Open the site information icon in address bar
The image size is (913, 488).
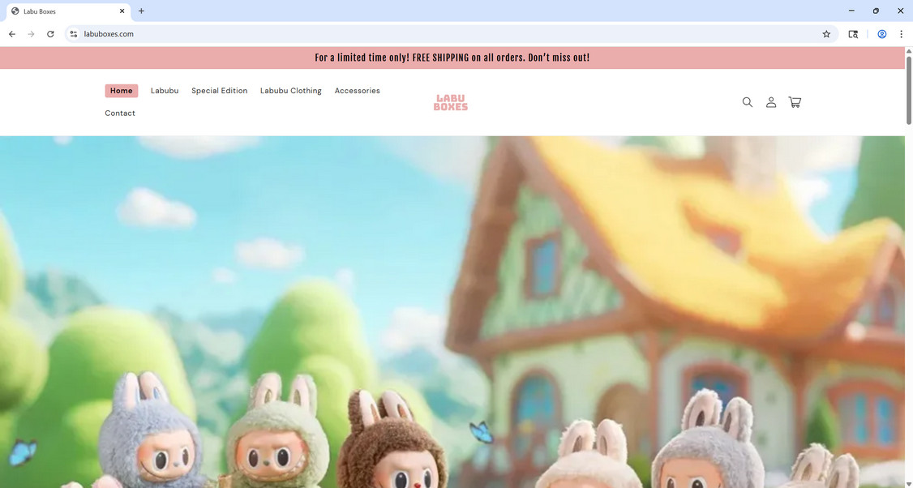73,34
